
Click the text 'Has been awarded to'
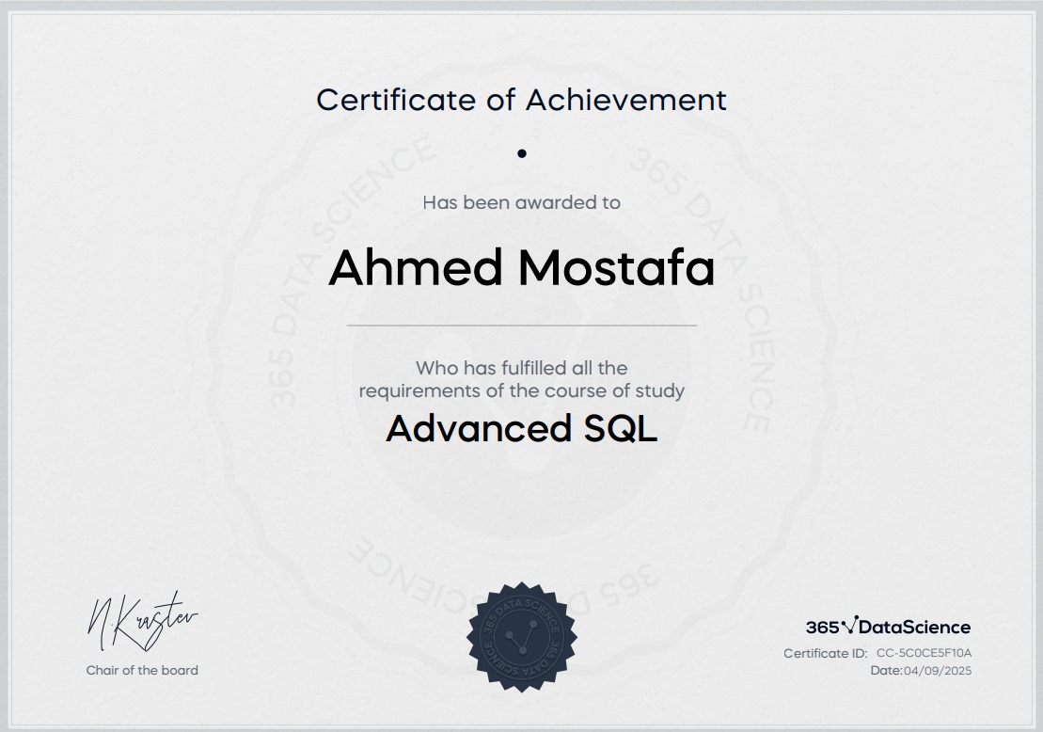[521, 202]
